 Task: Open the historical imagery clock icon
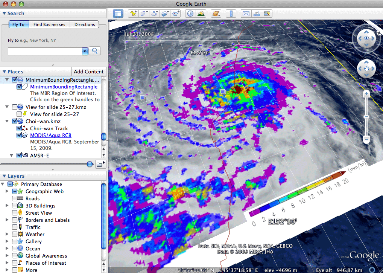point(190,14)
